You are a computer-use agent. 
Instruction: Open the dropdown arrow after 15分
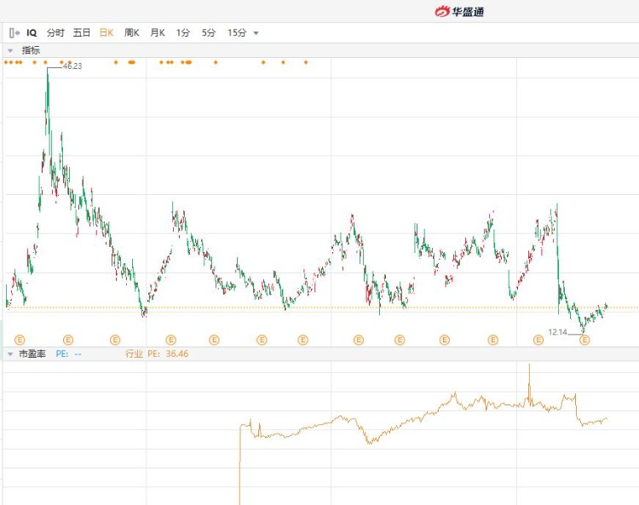pos(256,33)
